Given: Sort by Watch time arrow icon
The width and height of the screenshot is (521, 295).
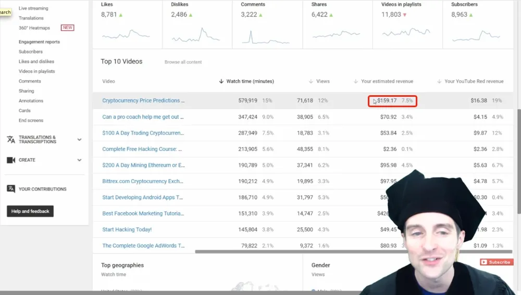Looking at the screenshot, I should click(221, 81).
